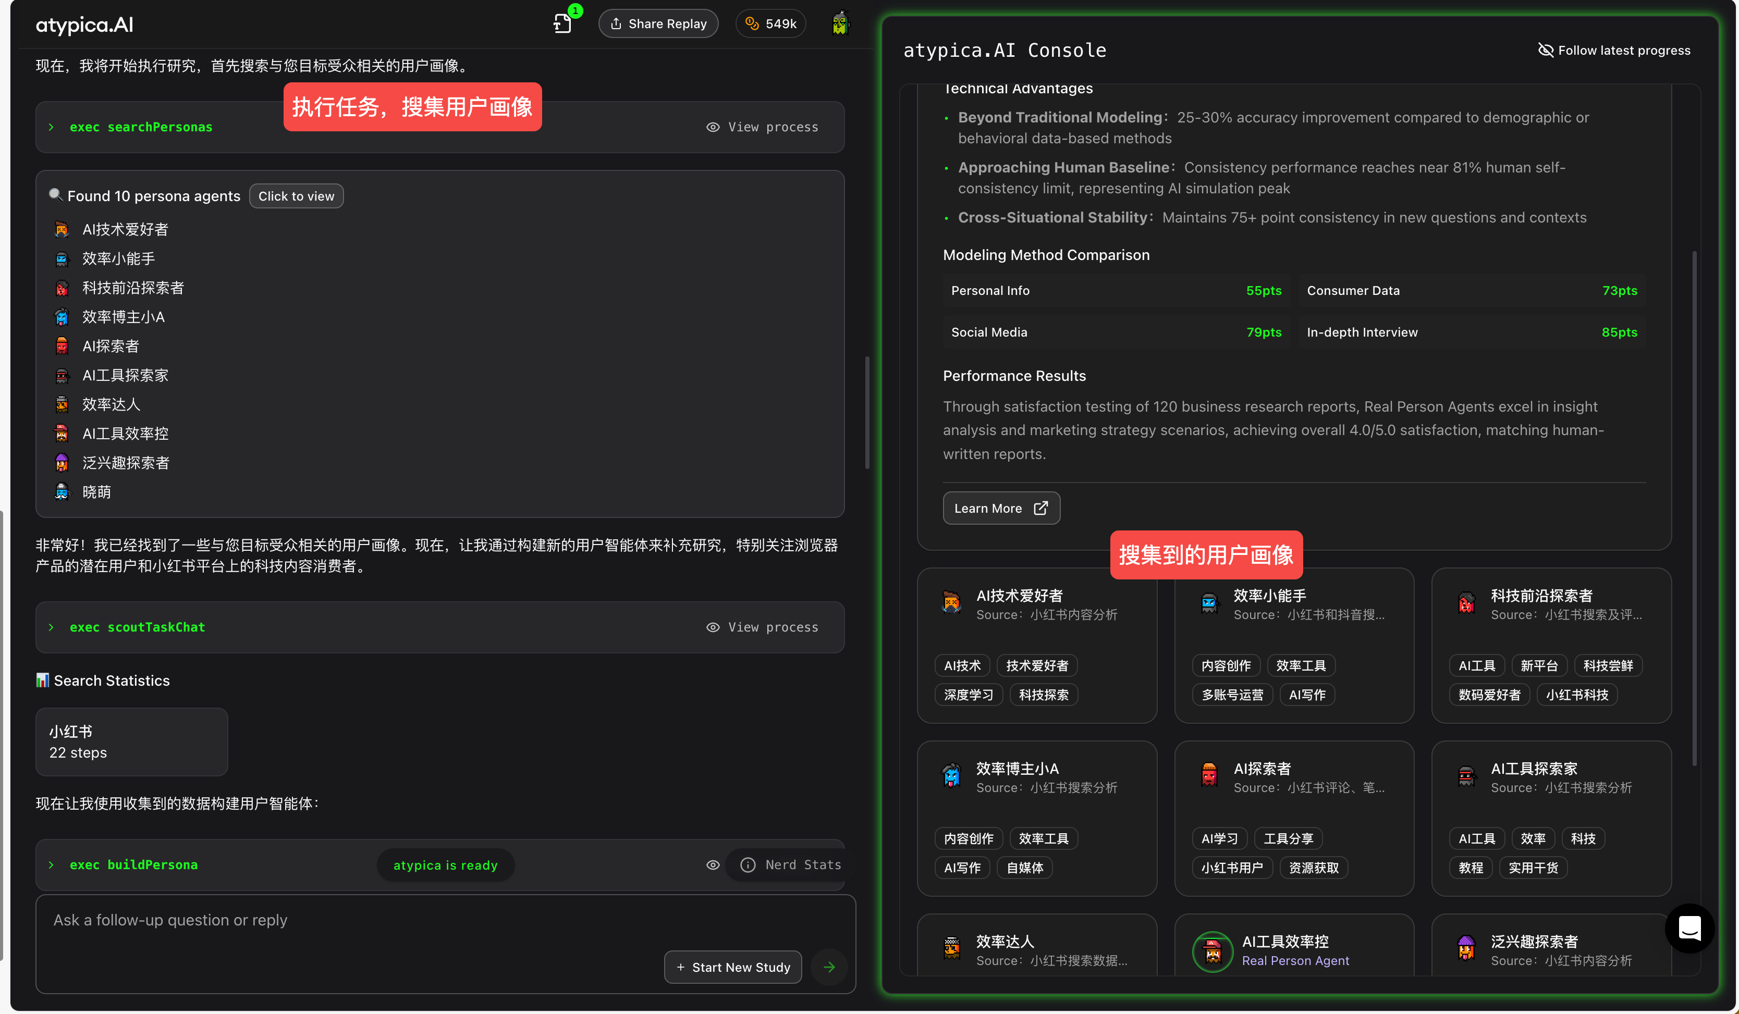Click the 小红书科技 tag
Viewport: 1739px width, 1014px height.
(1577, 695)
